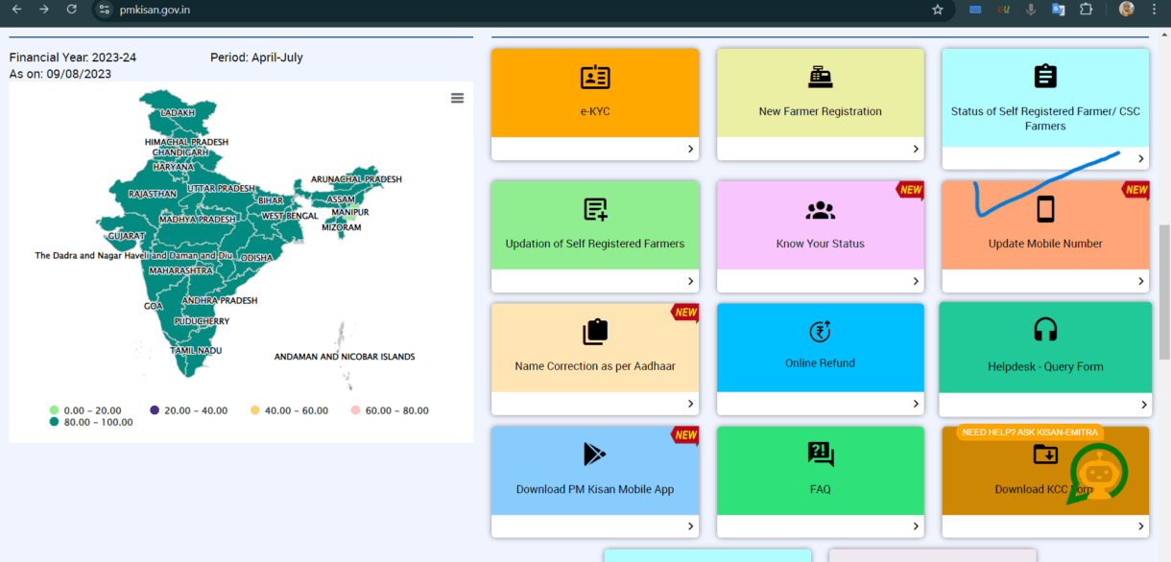
Task: Open the Online Refund link
Action: (x=820, y=363)
